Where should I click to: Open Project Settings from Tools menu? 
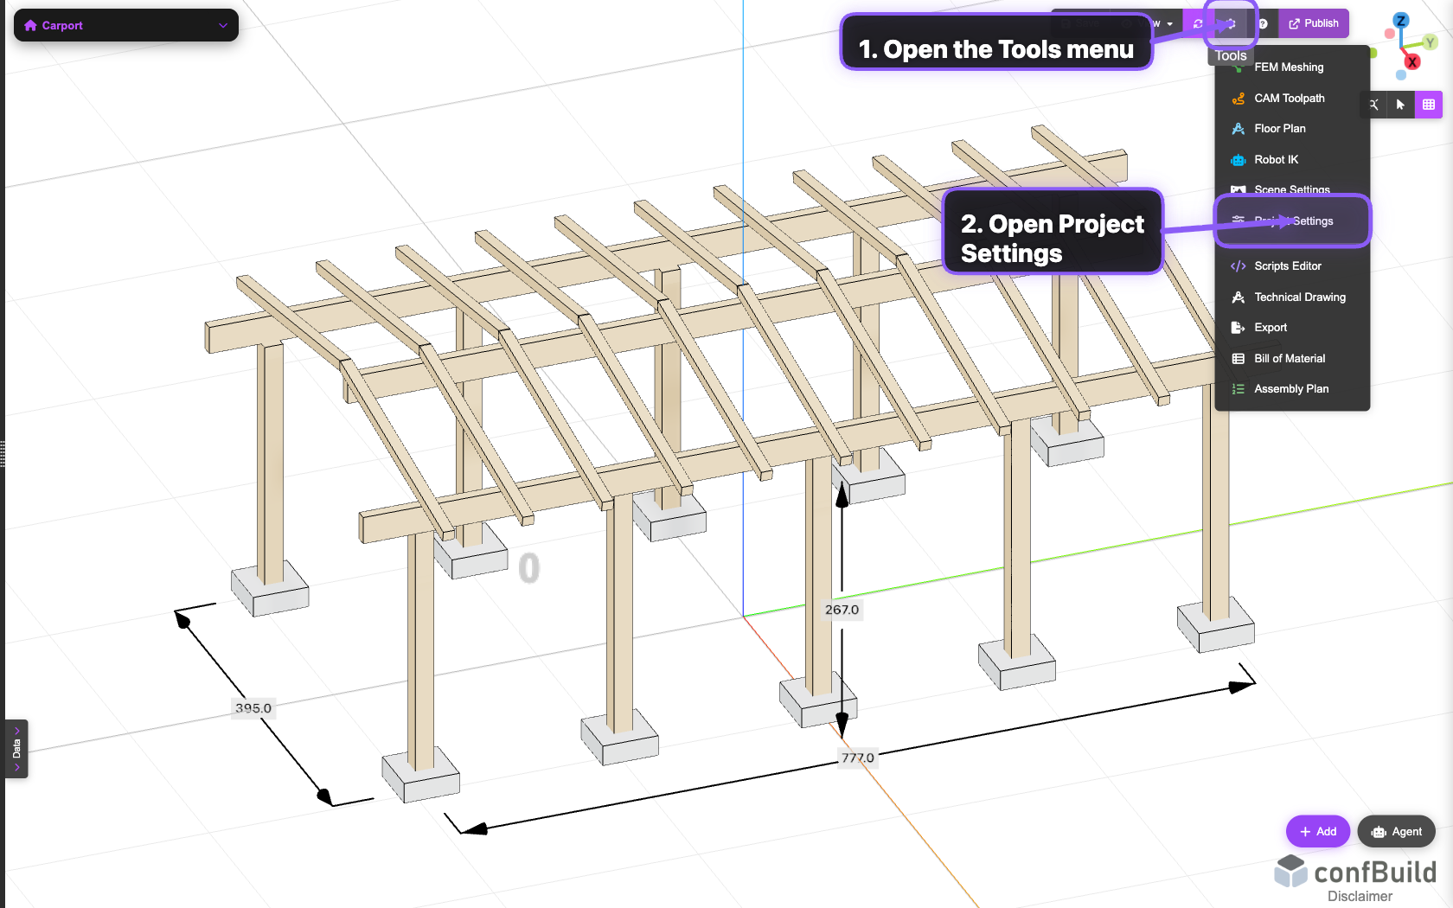pyautogui.click(x=1293, y=221)
